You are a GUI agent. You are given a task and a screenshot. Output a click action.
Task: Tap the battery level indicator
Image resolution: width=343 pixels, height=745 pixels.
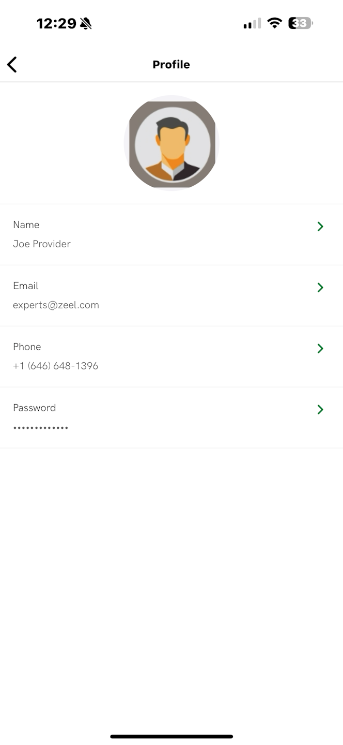tap(300, 23)
